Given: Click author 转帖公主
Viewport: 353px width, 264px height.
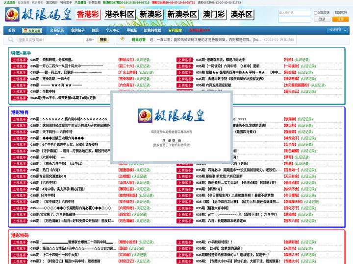Looking at the screenshot, I should pyautogui.click(x=126, y=60).
